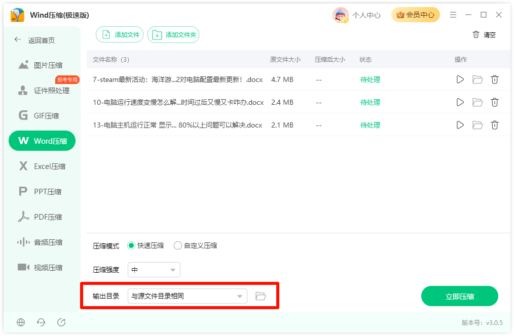Click the refresh update icon in footer
The image size is (514, 336).
pyautogui.click(x=61, y=322)
